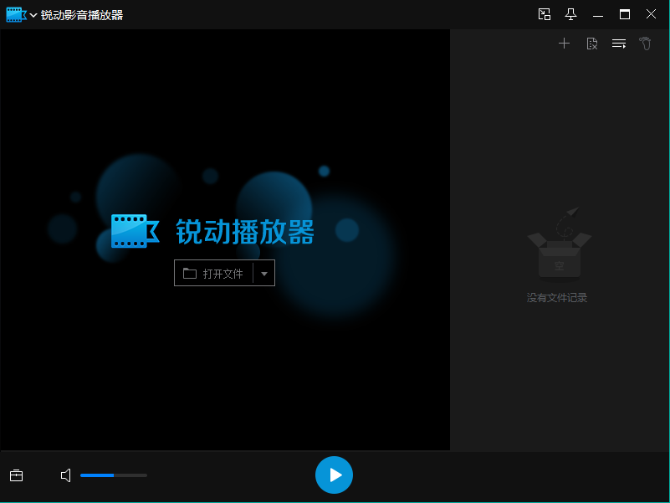Mute the volume speaker icon
This screenshot has width=670, height=503.
tap(66, 475)
